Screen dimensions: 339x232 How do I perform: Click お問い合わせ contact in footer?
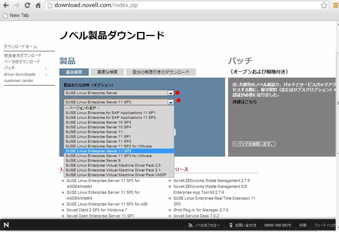click(x=243, y=225)
